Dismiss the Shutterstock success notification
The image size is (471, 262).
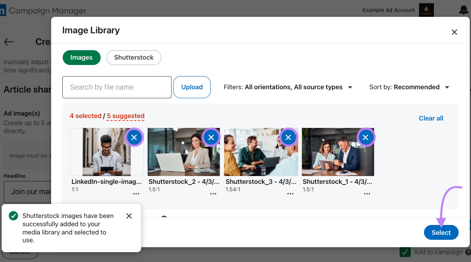click(x=129, y=216)
